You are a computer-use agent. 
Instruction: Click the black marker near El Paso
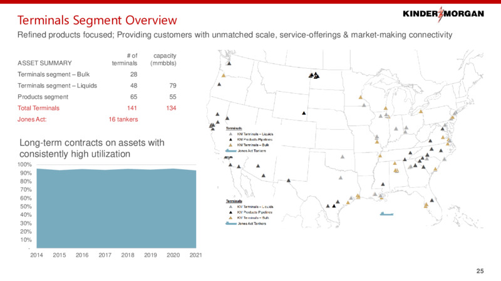click(289, 180)
